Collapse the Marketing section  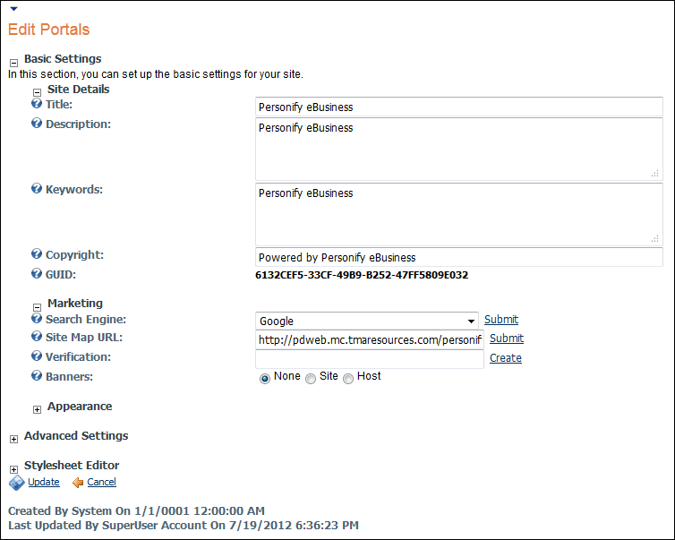click(x=38, y=306)
